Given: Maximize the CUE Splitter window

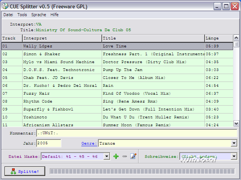Looking at the screenshot, I should coord(226,6).
